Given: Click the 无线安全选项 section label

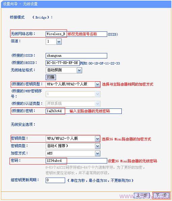Looking at the screenshot, I should (x=23, y=124).
